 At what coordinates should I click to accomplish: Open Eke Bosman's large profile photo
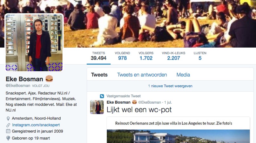(34, 43)
